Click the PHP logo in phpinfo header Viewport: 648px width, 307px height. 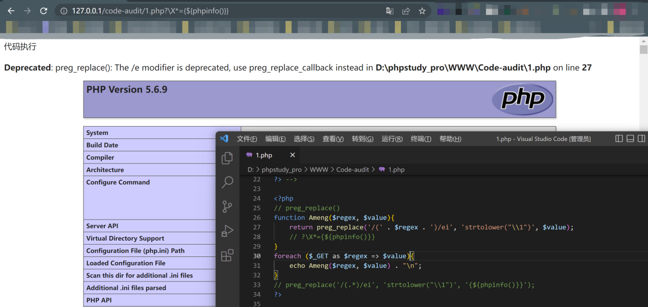coord(523,99)
